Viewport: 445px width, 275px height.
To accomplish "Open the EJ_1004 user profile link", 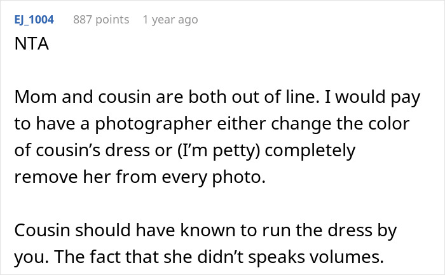I will 34,20.
